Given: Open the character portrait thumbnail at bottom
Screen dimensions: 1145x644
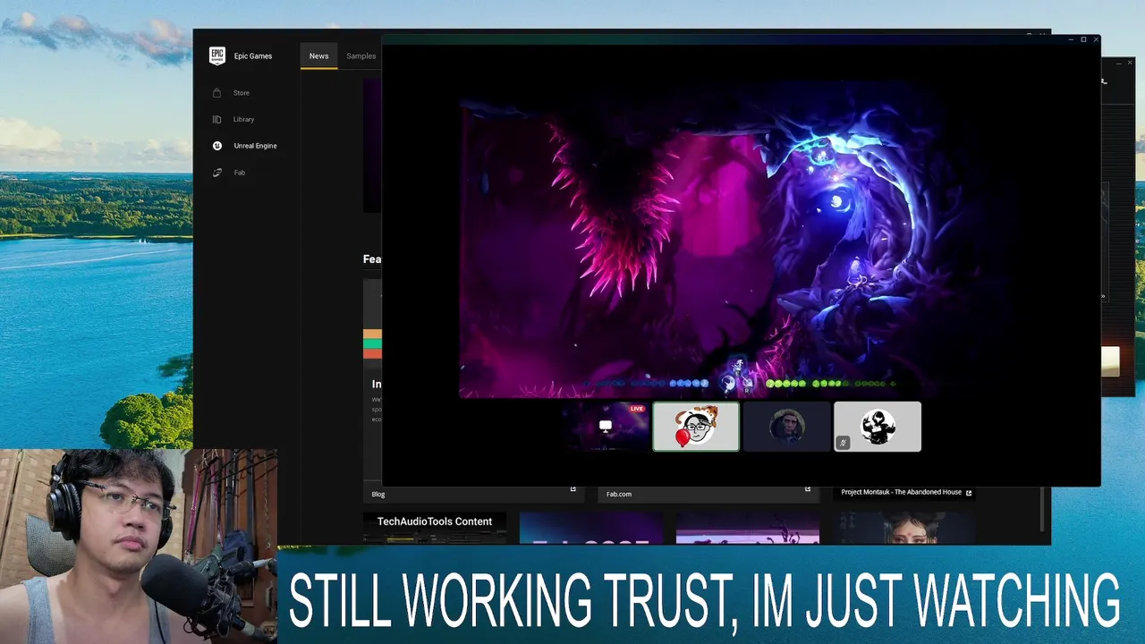Looking at the screenshot, I should (904, 528).
